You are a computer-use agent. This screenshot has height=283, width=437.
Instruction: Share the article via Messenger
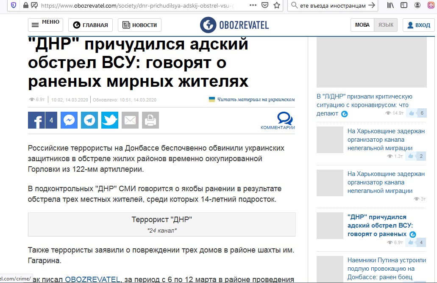click(x=69, y=120)
